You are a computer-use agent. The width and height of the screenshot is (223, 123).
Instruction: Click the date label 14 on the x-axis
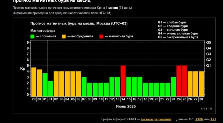click(x=123, y=99)
